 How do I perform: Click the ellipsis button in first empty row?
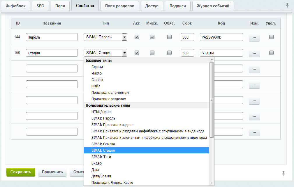(x=254, y=69)
